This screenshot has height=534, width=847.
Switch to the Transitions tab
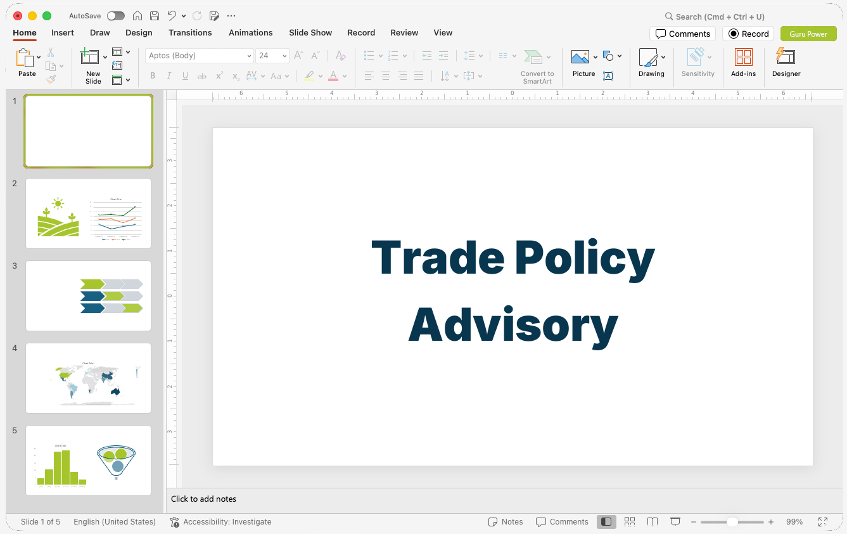click(x=190, y=32)
